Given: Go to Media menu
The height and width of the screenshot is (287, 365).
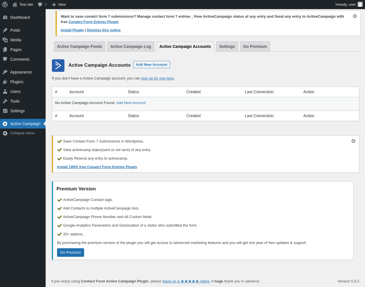Looking at the screenshot, I should pos(23,40).
